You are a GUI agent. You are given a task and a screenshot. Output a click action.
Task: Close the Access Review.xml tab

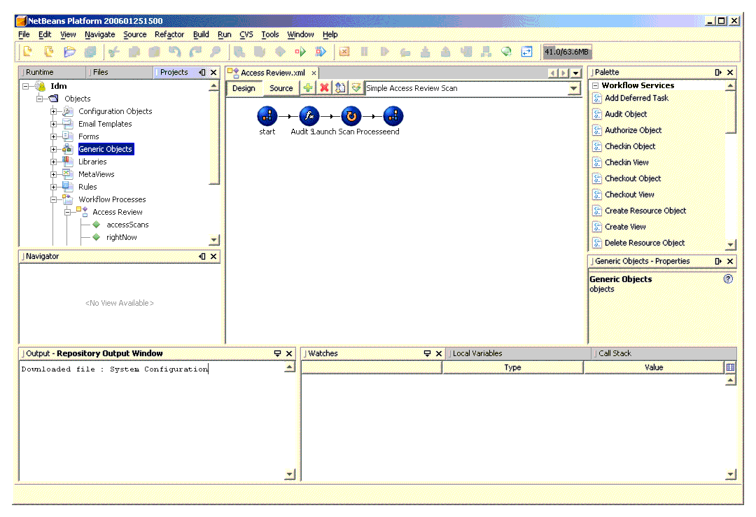click(314, 73)
